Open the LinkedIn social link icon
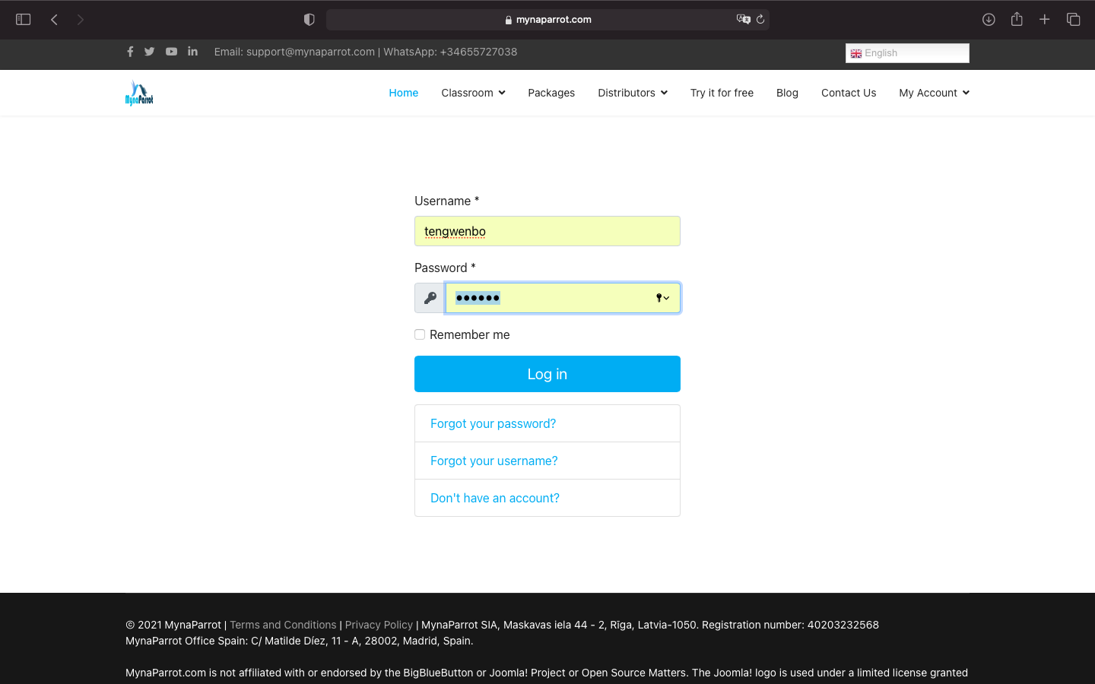The image size is (1095, 684). pyautogui.click(x=193, y=52)
